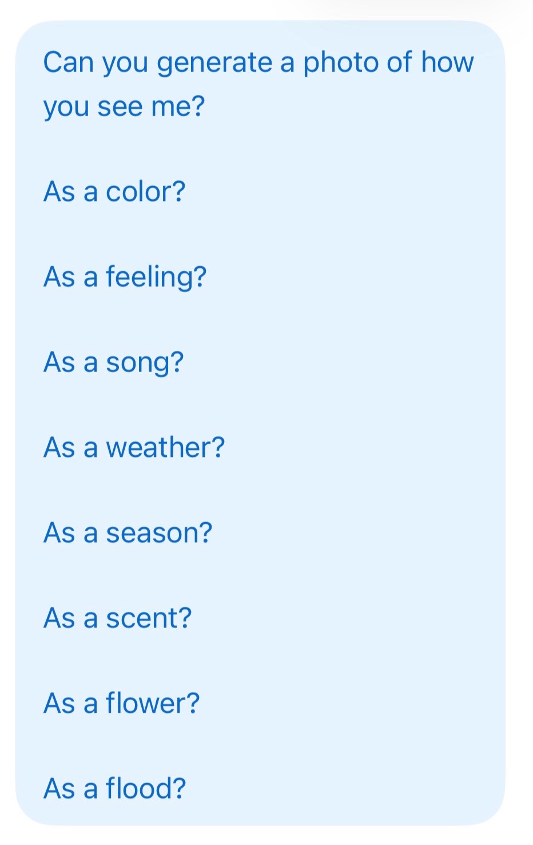Tap "As" preceding the word "song?"
The width and height of the screenshot is (533, 845).
click(x=59, y=362)
